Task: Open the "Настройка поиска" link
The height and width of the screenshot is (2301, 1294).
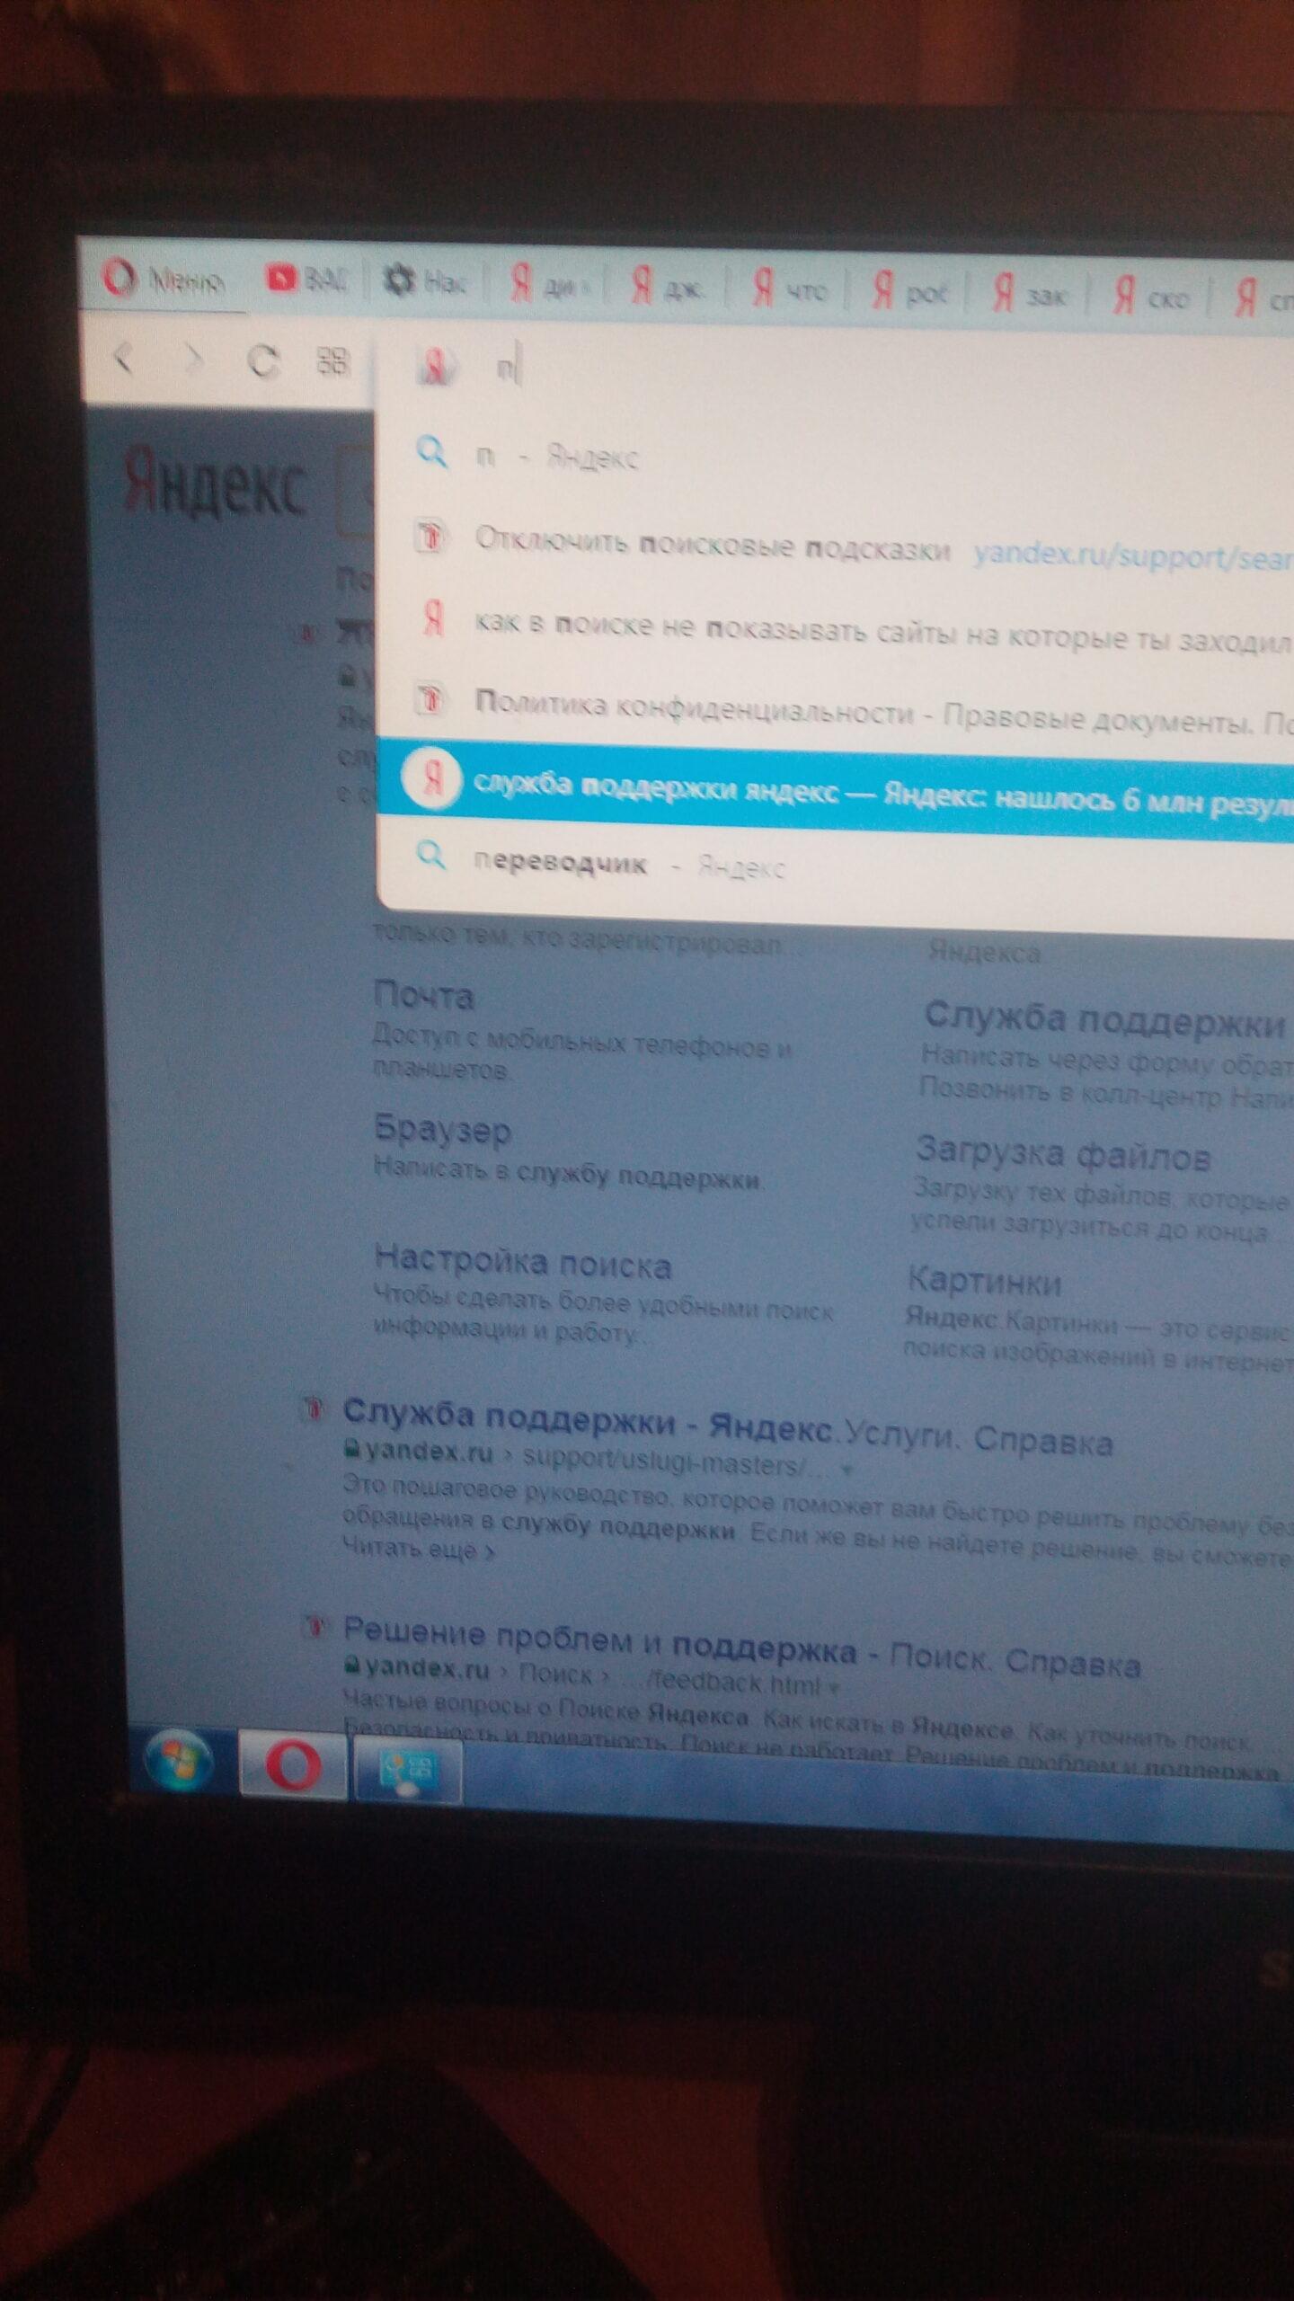Action: [x=523, y=1262]
